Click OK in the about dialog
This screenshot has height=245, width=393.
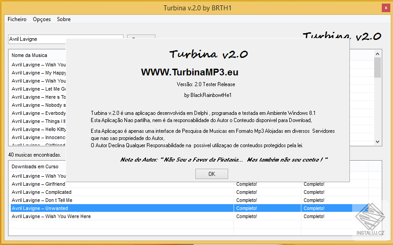[212, 174]
